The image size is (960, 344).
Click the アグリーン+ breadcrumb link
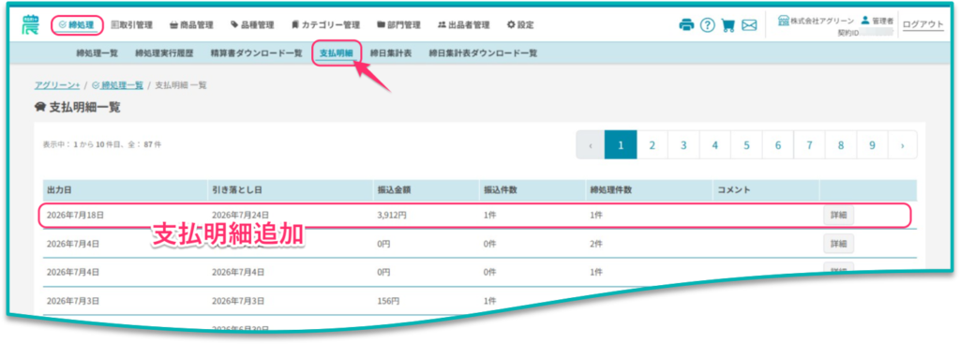[x=57, y=85]
